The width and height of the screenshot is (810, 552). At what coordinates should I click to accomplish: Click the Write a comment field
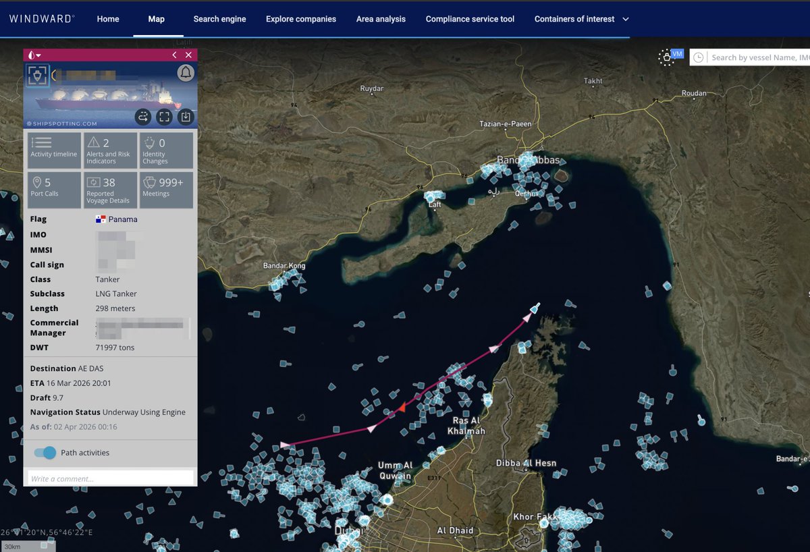click(x=111, y=478)
